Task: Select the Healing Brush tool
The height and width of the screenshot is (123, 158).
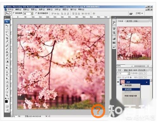Action: [x=7, y=46]
